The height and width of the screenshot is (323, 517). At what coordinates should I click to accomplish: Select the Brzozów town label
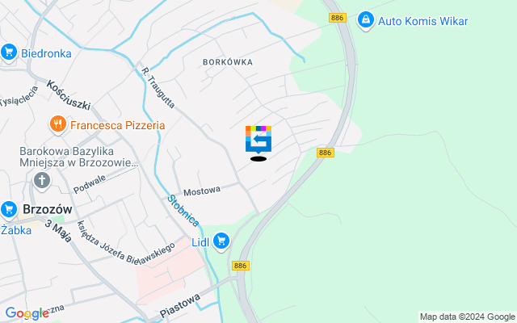point(48,209)
